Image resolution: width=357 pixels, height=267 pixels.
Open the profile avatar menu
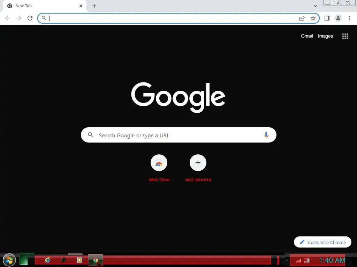pos(338,18)
